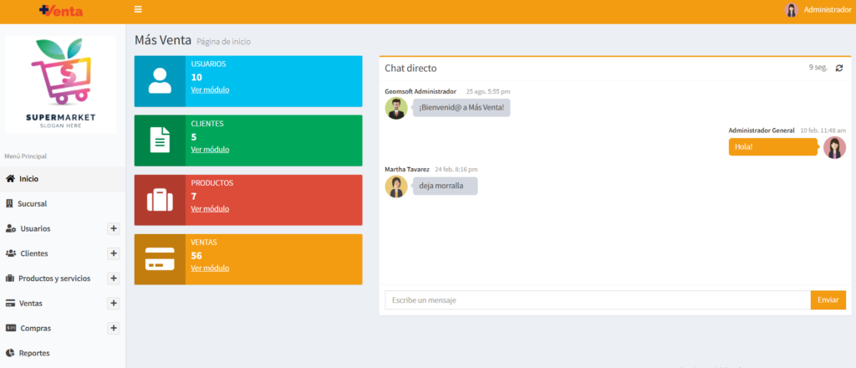856x368 pixels.
Task: Open Ver módulo link under Usuarios
Action: pyautogui.click(x=210, y=89)
